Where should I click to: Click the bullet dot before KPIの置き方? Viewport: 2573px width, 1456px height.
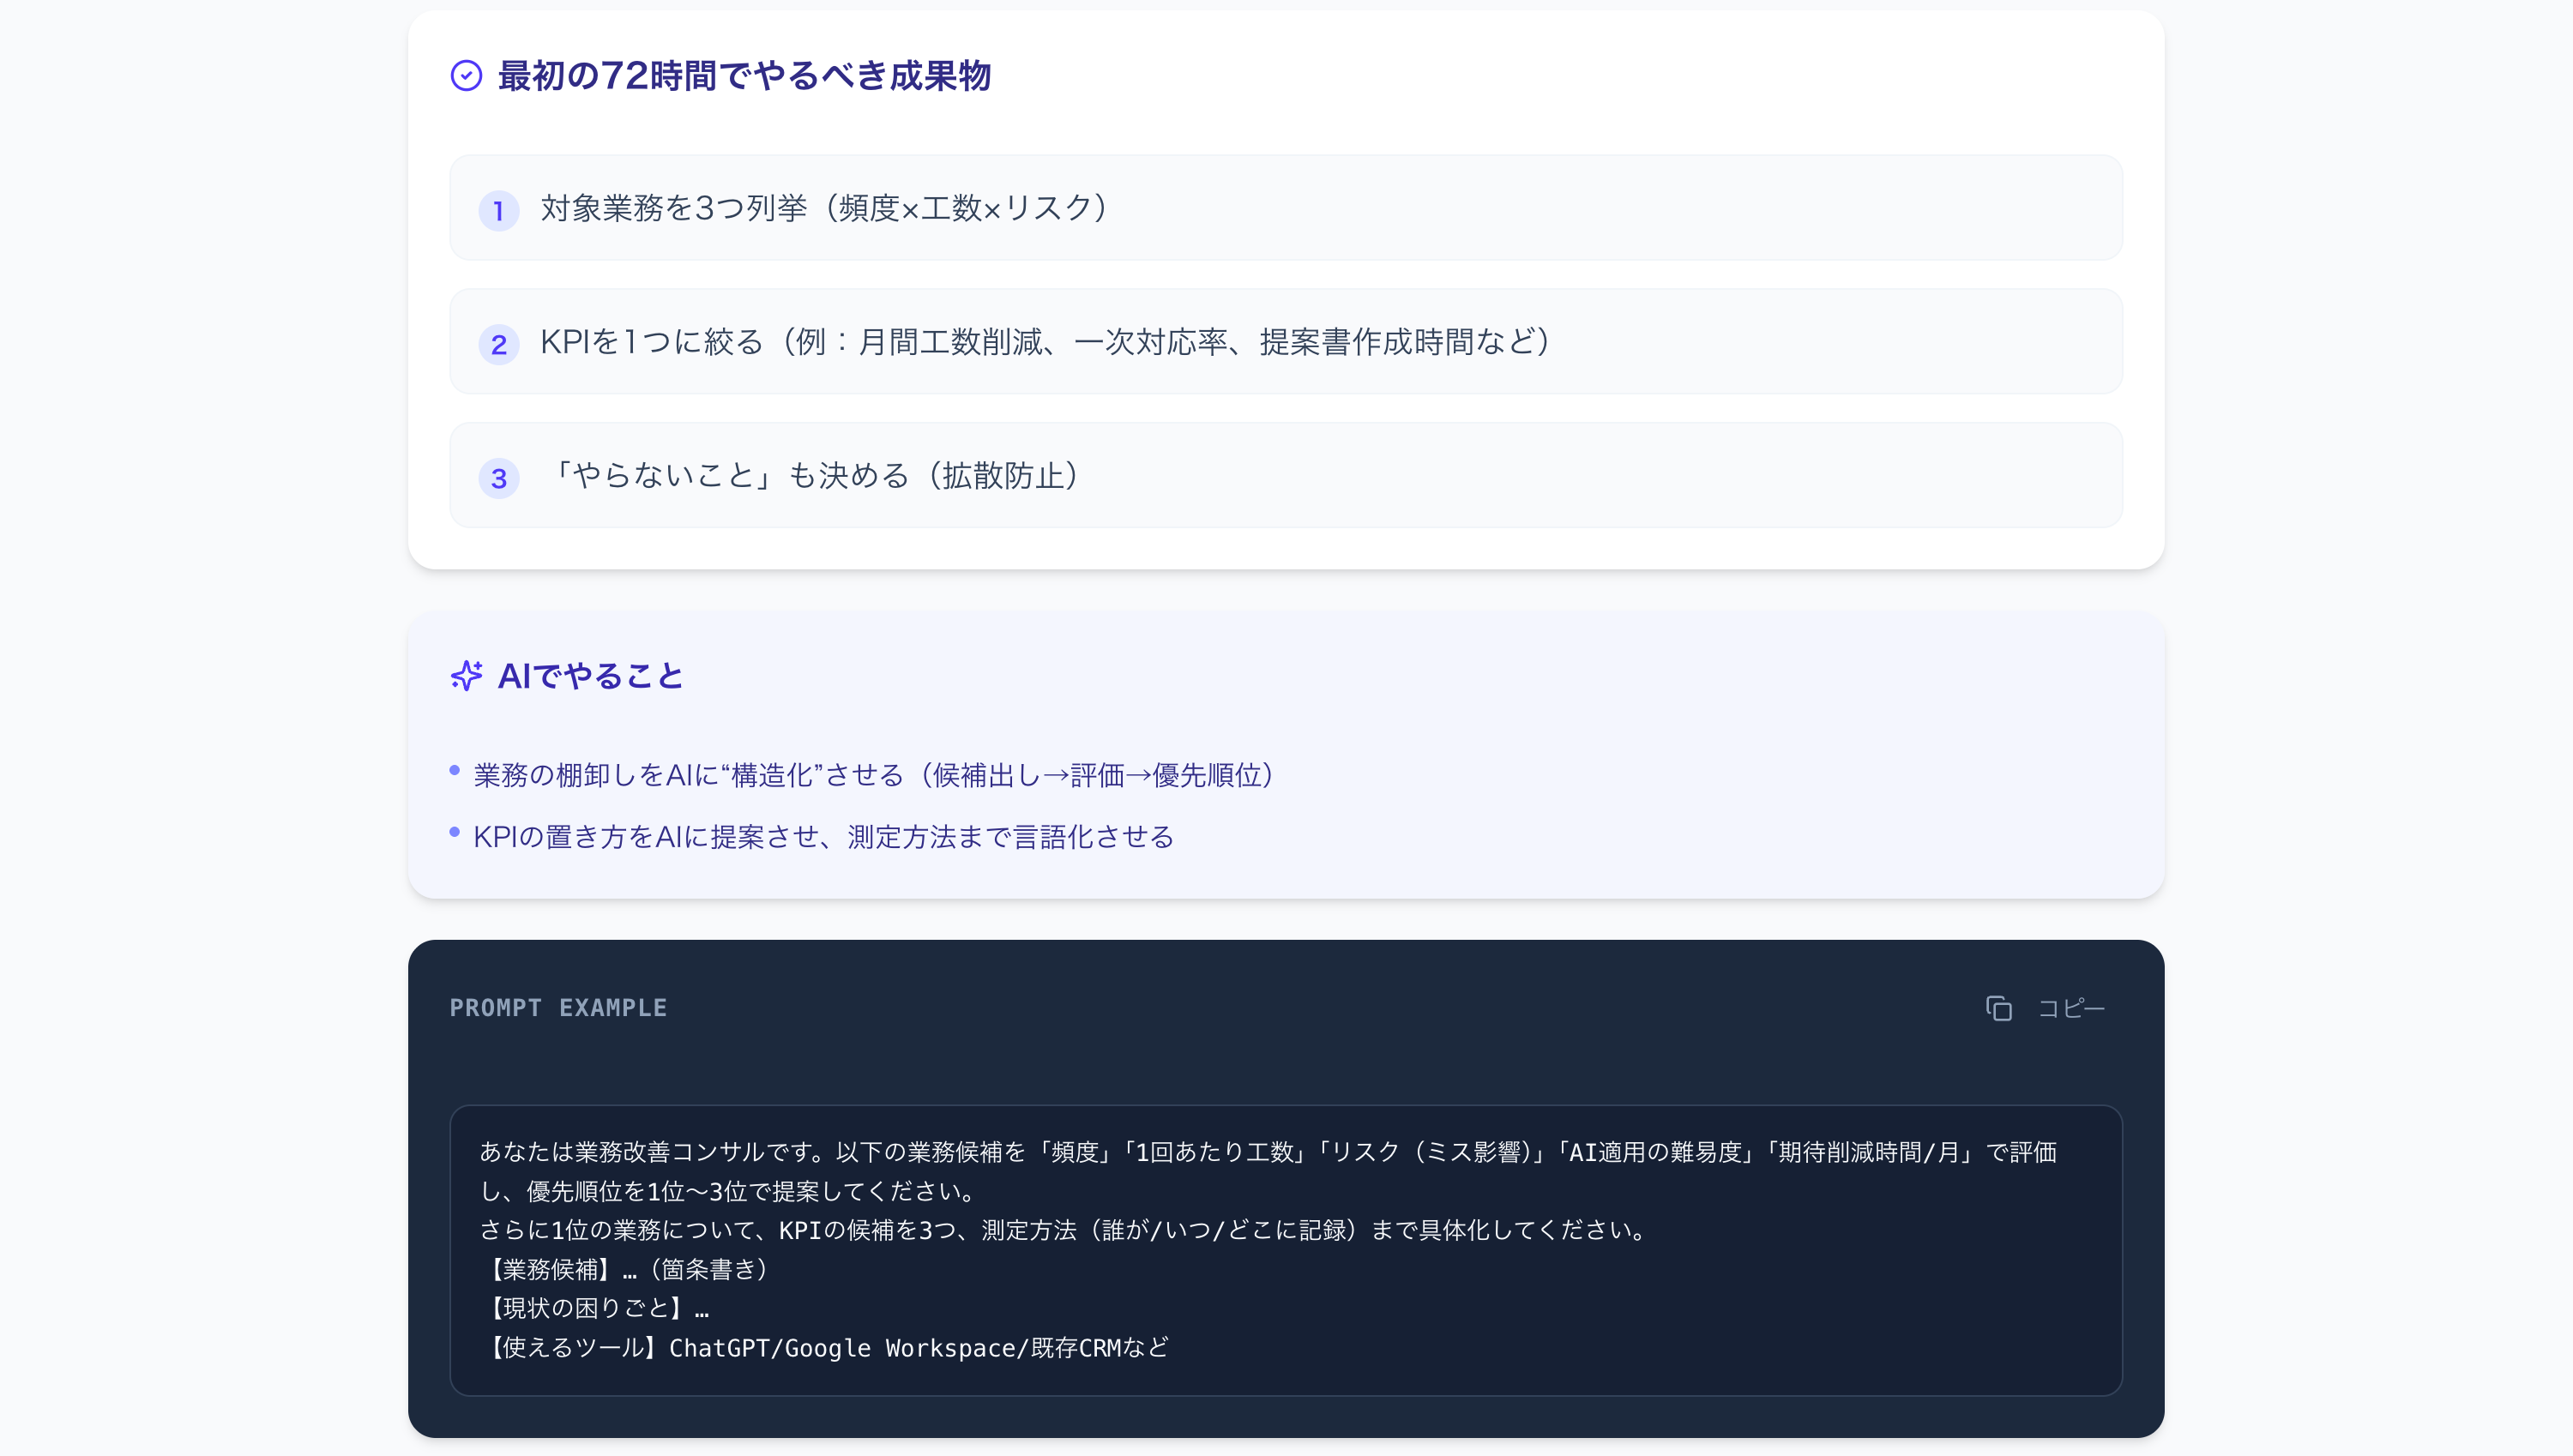tap(454, 832)
